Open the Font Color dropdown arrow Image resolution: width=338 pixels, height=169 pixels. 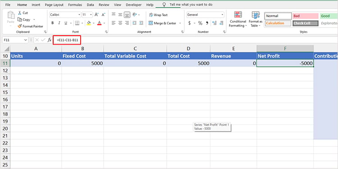tap(104, 23)
